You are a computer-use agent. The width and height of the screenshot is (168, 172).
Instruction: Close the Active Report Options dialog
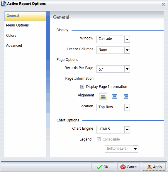point(163,4)
